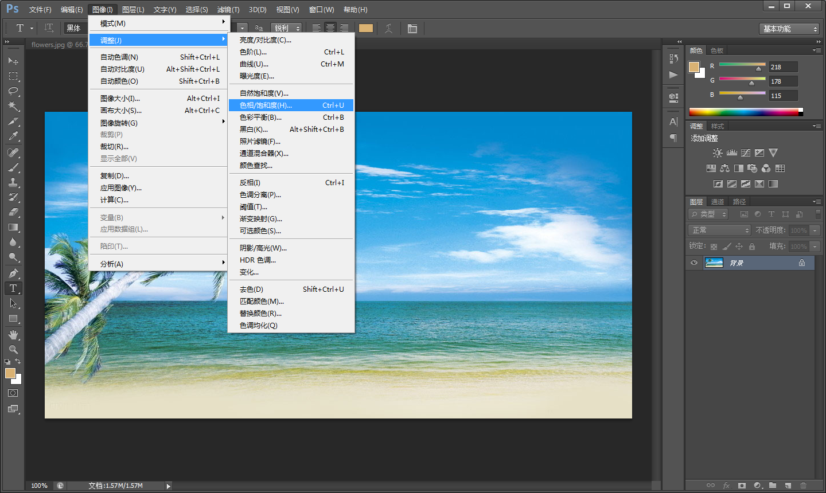Select the Move tool in the toolbox
This screenshot has height=493, width=826.
[x=13, y=61]
